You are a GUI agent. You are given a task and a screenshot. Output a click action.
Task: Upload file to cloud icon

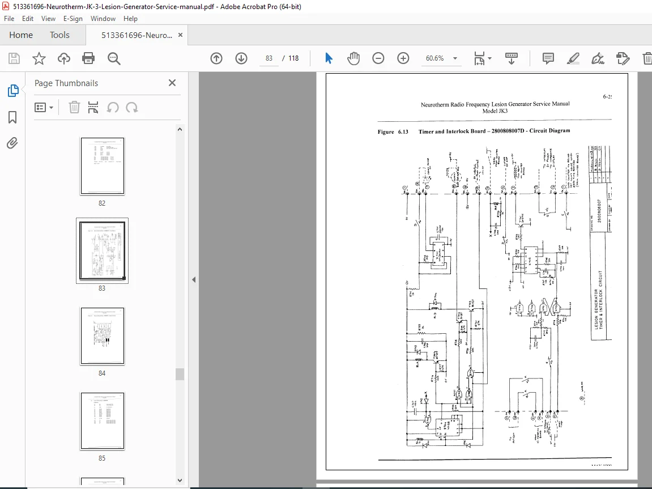click(63, 58)
